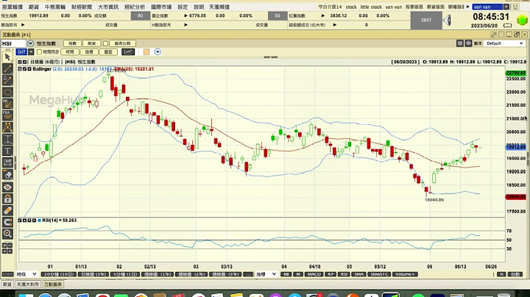
Task: Switch to the 互動圖表 bottom tab
Action: (x=54, y=285)
